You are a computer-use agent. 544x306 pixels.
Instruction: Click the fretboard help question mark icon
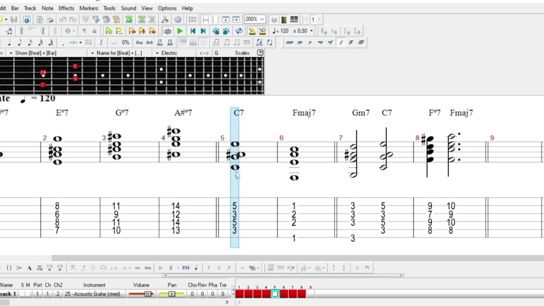(x=260, y=53)
